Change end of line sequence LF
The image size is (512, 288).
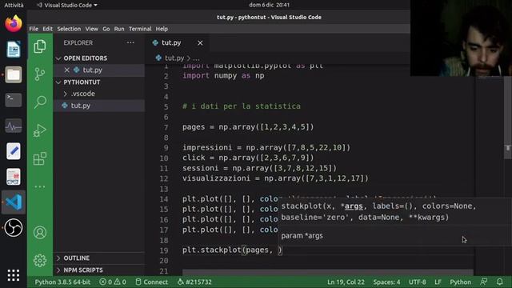tap(438, 282)
